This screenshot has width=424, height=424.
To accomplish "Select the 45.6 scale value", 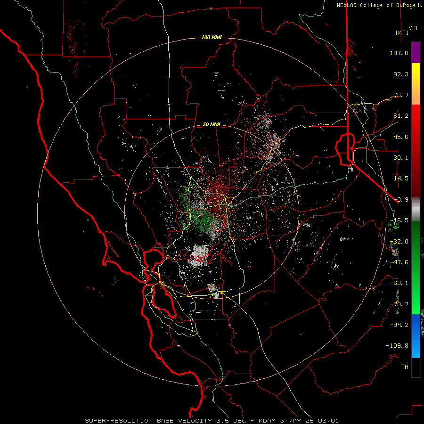I will coord(401,137).
